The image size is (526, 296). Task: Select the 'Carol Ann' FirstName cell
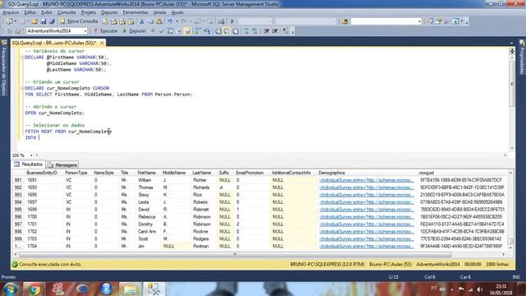147,232
